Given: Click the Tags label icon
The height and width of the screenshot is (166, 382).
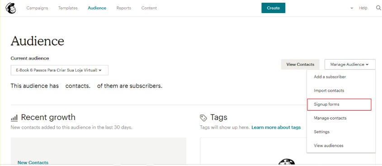Looking at the screenshot, I should [x=203, y=118].
